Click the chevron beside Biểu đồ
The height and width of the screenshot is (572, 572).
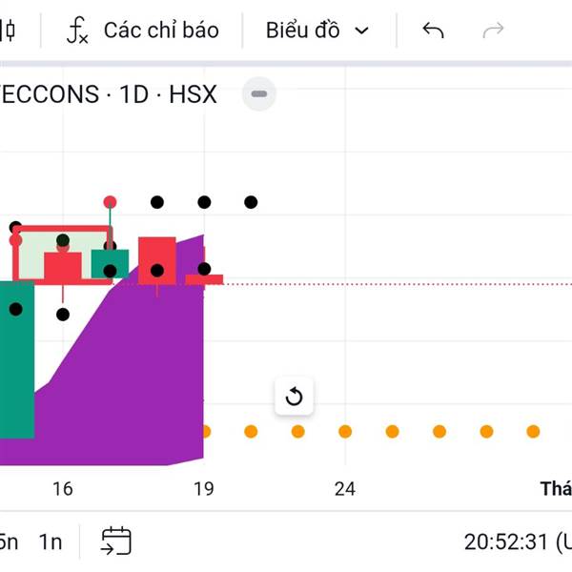(x=362, y=31)
